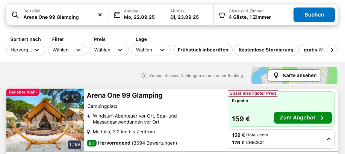Open the Sortiert nach dropdown
Screen dimensions: 345x154
(26, 50)
